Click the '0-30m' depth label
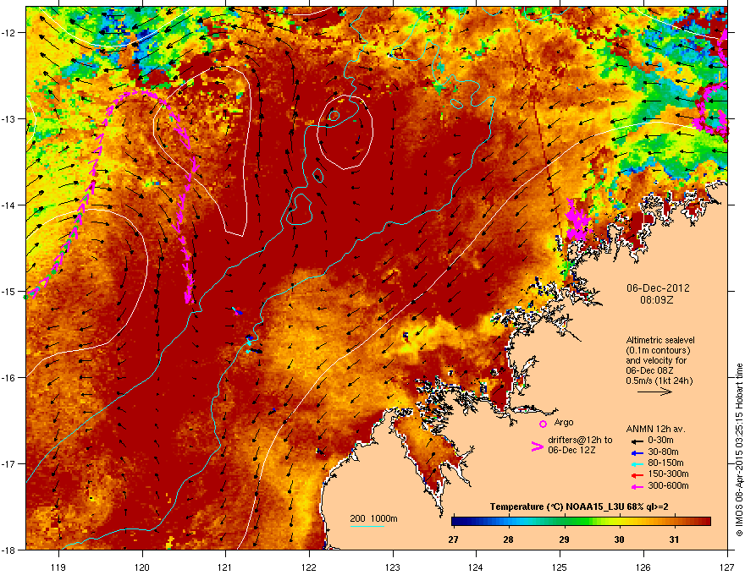 tap(661, 441)
